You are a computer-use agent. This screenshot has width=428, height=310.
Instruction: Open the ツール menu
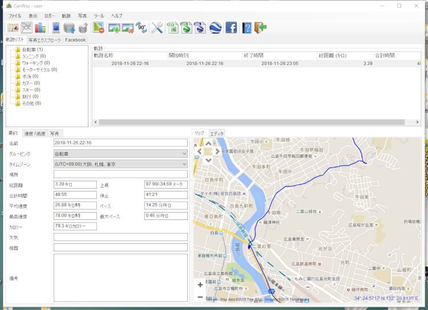click(99, 15)
